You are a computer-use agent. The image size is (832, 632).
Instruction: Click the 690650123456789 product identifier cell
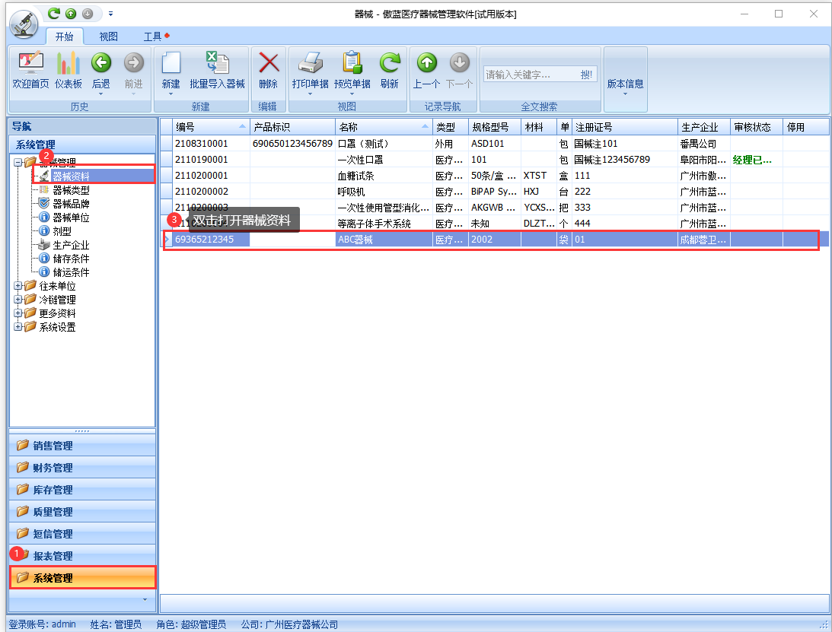pos(292,144)
